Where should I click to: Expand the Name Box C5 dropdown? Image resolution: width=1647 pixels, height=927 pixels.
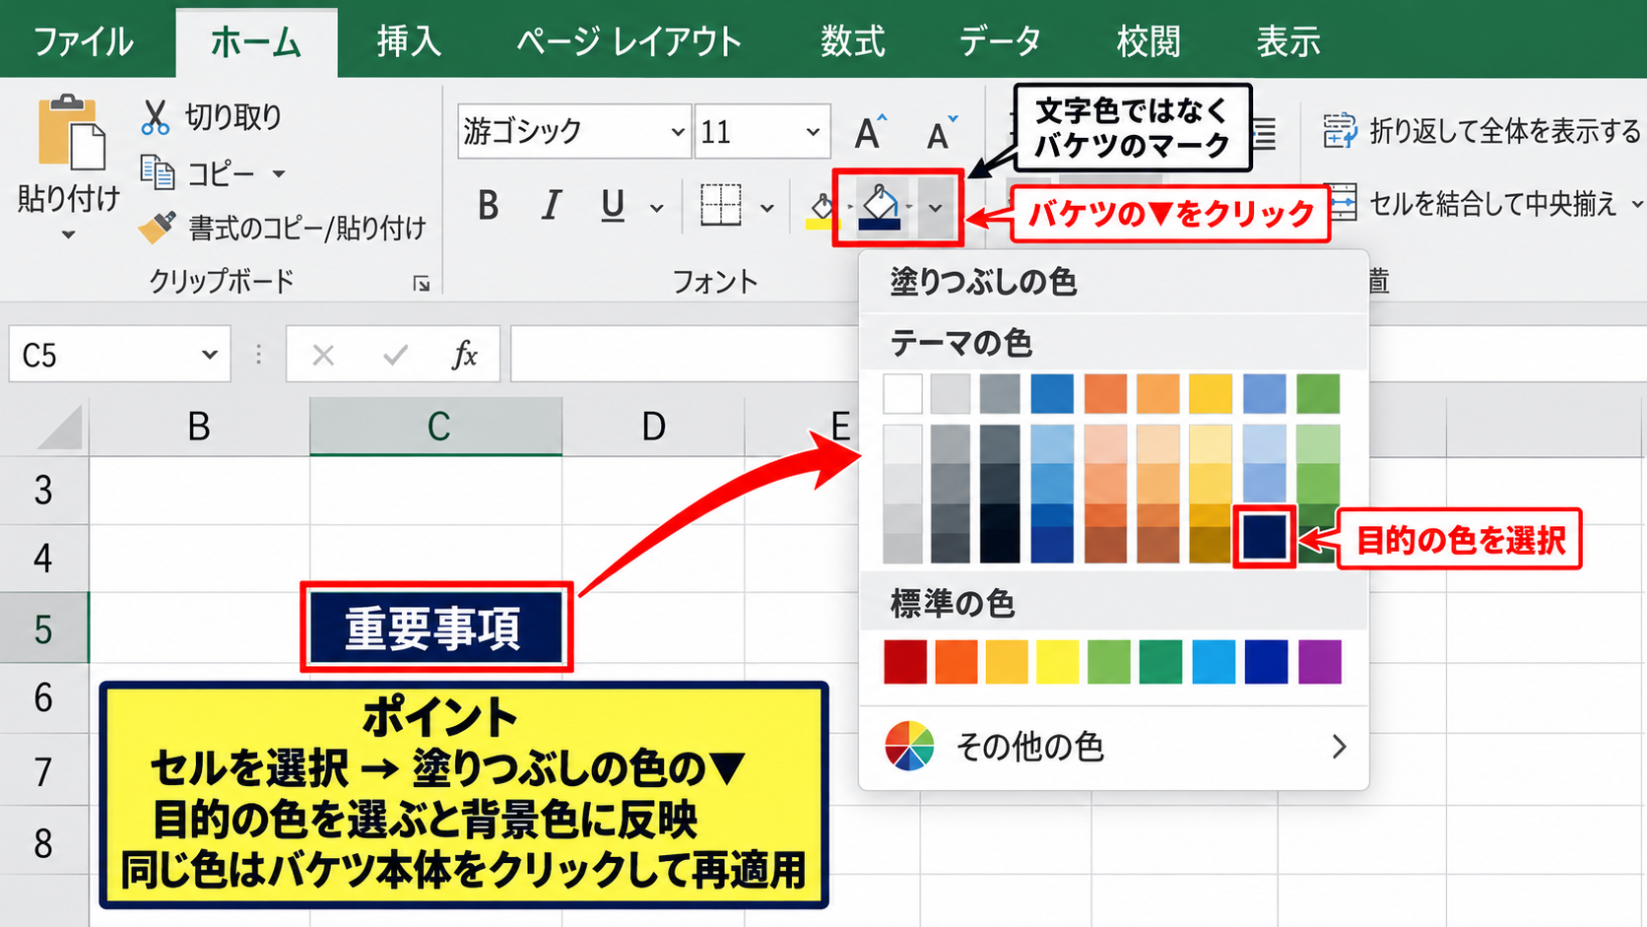coord(209,355)
